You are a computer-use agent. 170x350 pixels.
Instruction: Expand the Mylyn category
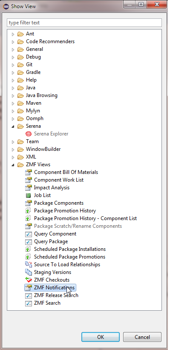[13, 111]
